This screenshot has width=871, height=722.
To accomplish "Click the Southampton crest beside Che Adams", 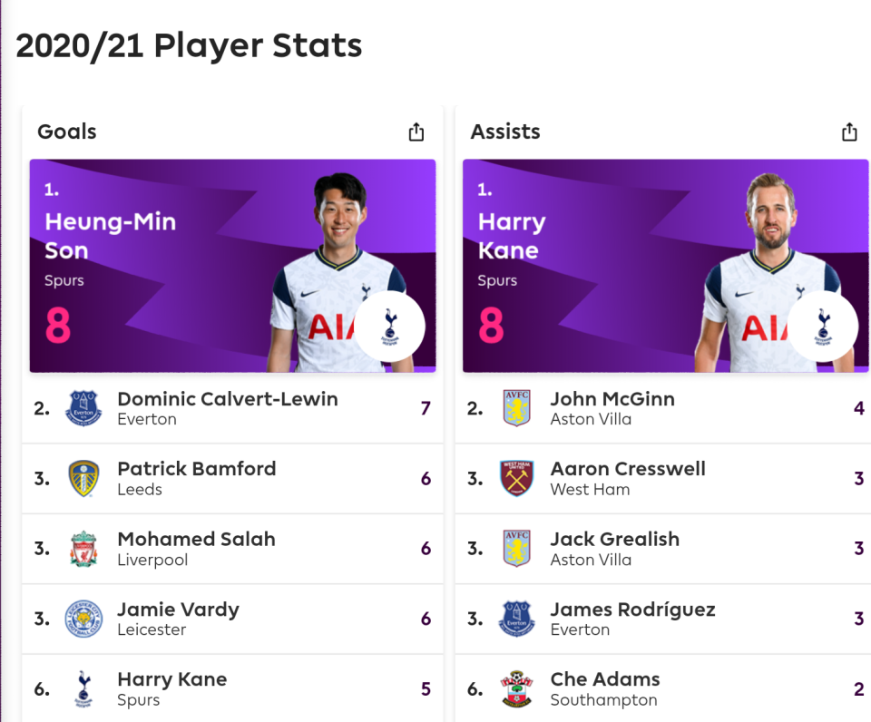I will (x=517, y=689).
